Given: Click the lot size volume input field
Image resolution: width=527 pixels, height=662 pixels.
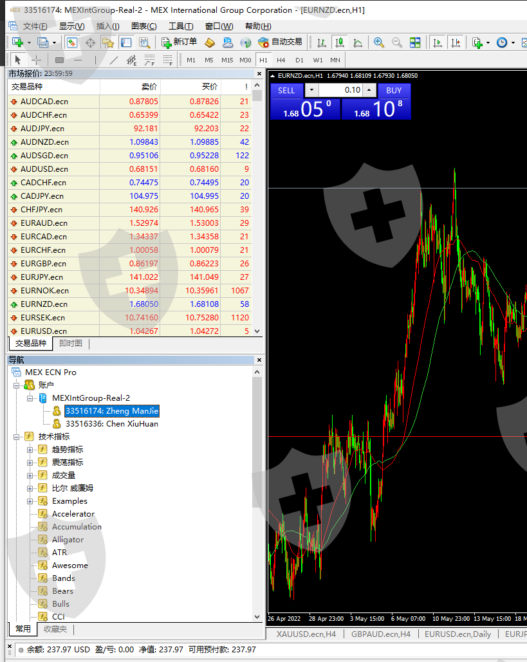Looking at the screenshot, I should point(341,90).
